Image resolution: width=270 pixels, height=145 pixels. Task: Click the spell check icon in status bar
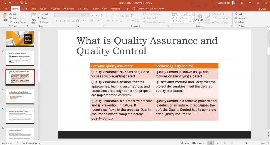[17, 143]
